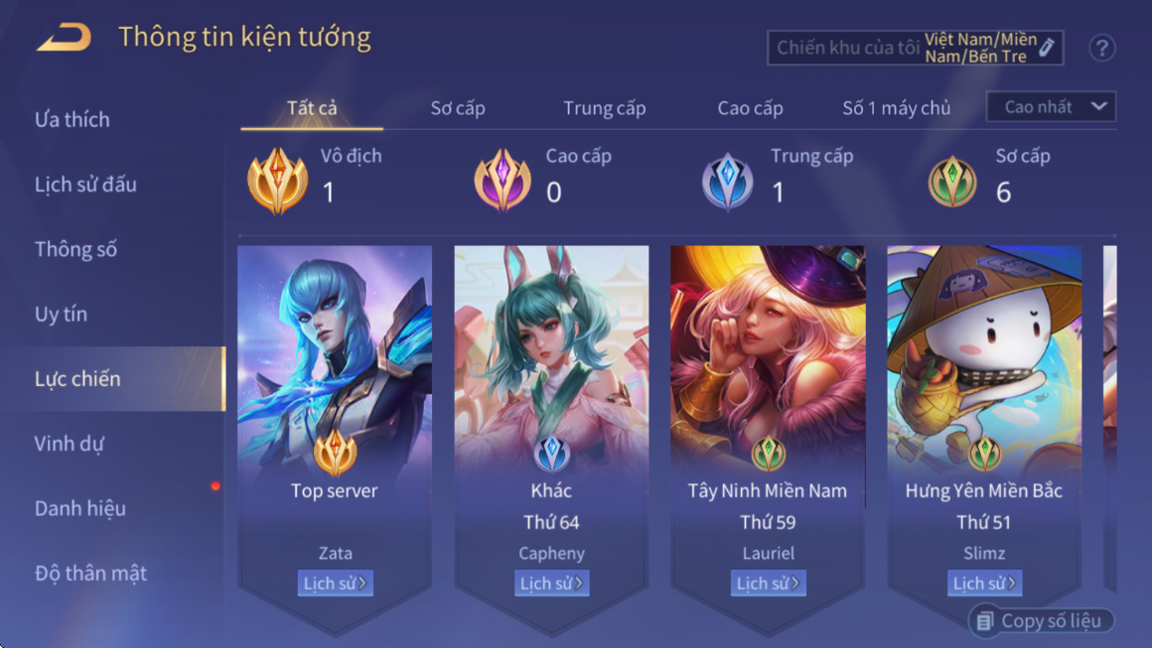
Task: Click the green Sơ cấp badge icon
Action: (x=952, y=182)
